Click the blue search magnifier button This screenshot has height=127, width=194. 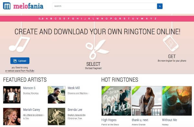coord(160,6)
